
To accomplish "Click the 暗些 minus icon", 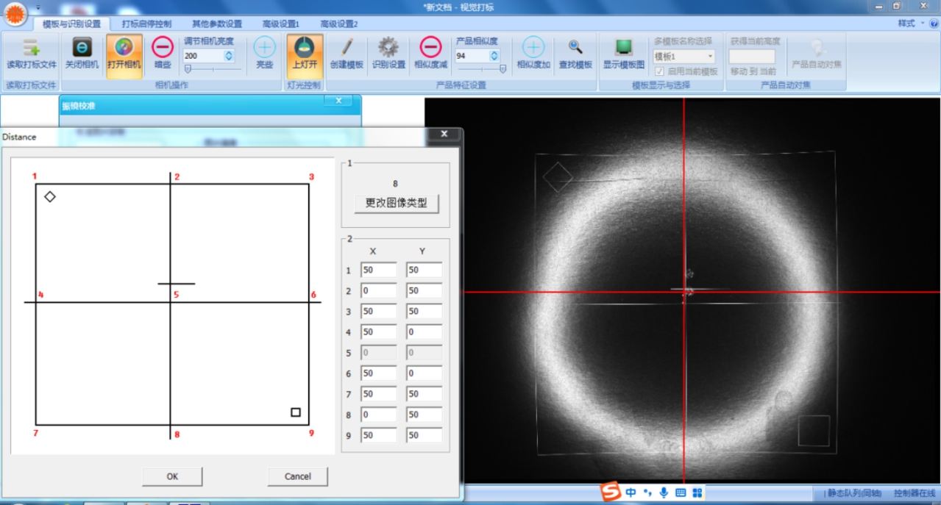I will [163, 49].
